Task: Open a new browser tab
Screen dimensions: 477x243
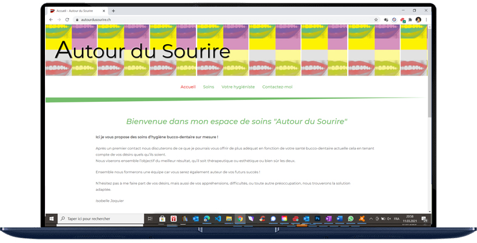Action: [x=113, y=10]
